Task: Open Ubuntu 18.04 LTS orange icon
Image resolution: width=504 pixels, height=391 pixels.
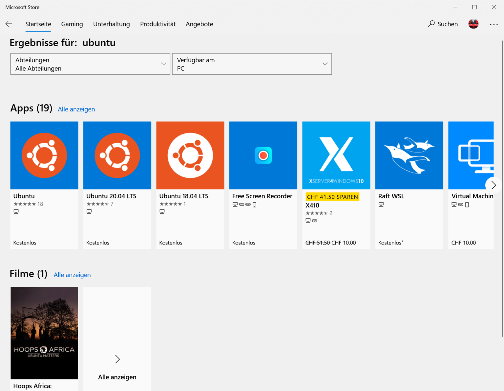Action: pos(190,155)
